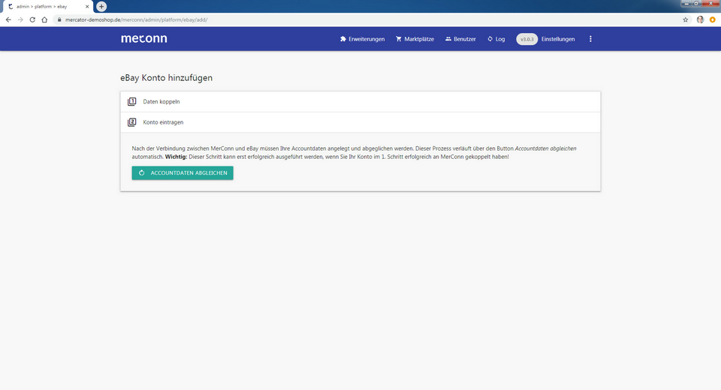Open the browser profile avatar
Viewport: 721px width, 390px height.
click(x=700, y=19)
